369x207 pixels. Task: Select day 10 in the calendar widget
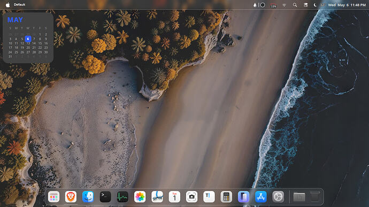coord(10,43)
